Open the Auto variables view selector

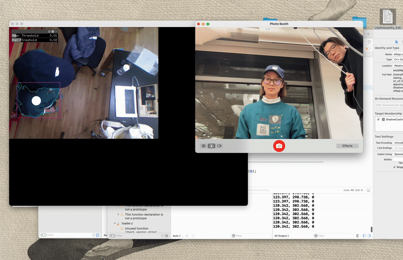[x=177, y=235]
